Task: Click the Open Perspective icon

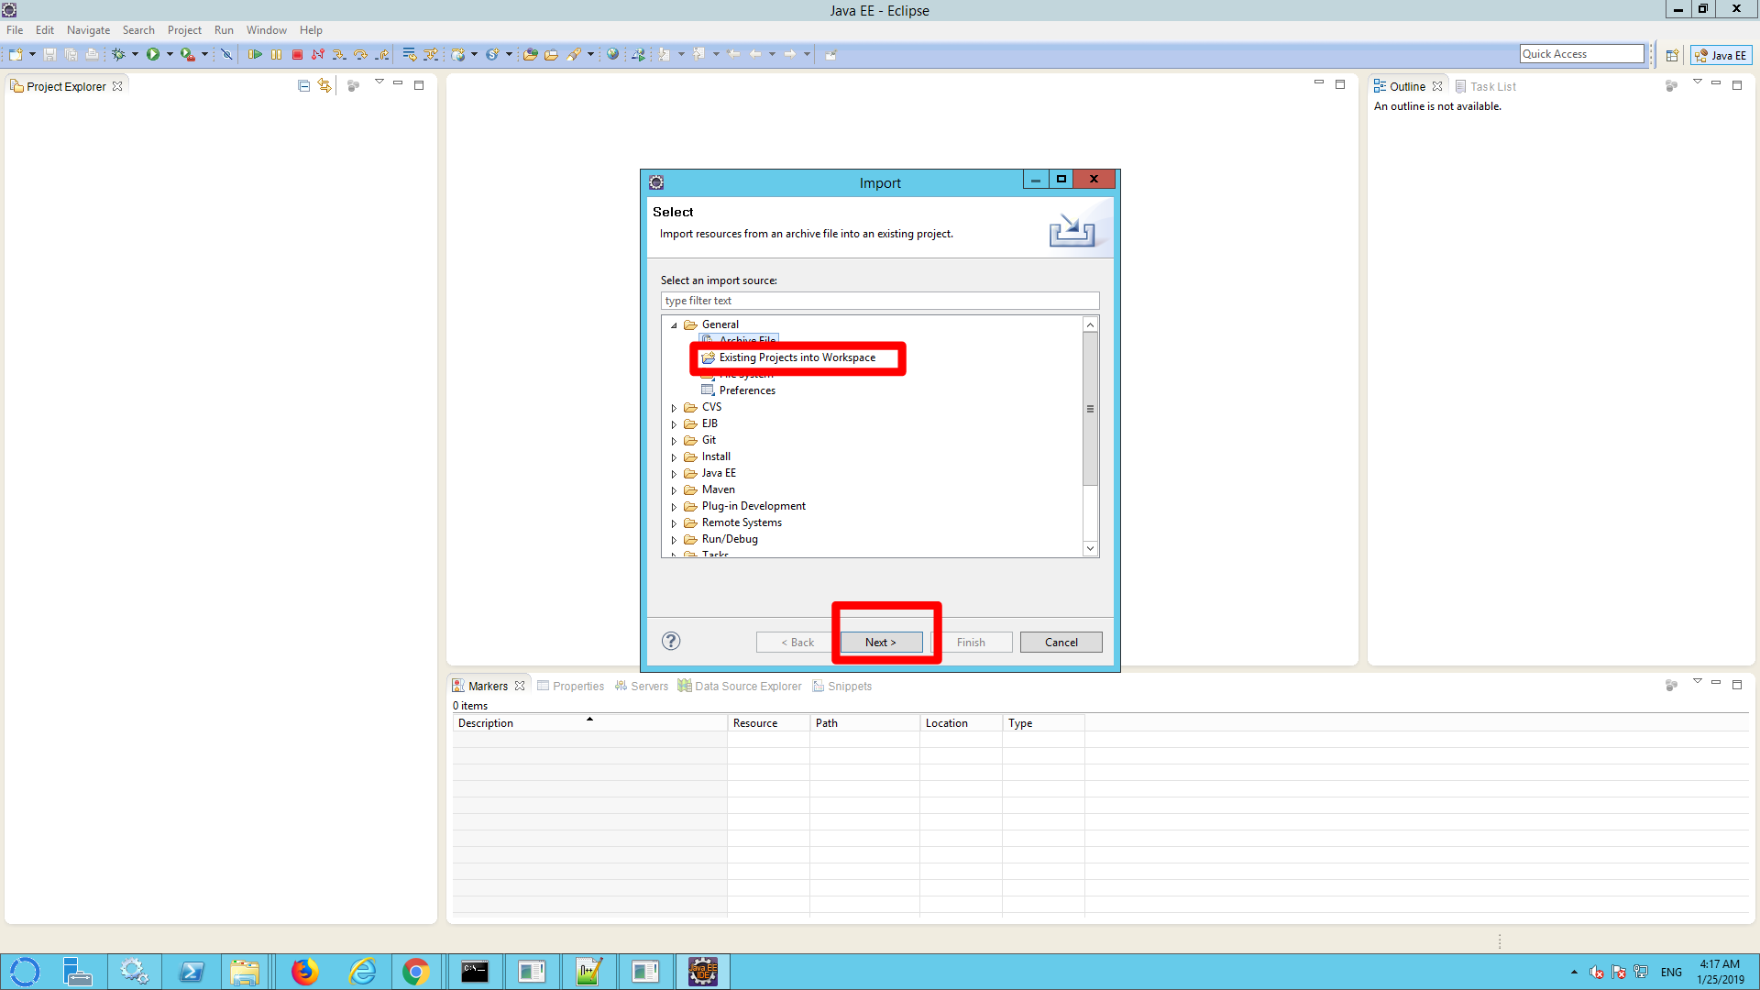Action: click(1672, 55)
